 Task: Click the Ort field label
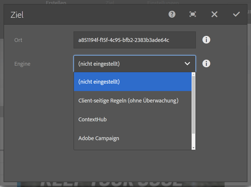[x=18, y=40]
